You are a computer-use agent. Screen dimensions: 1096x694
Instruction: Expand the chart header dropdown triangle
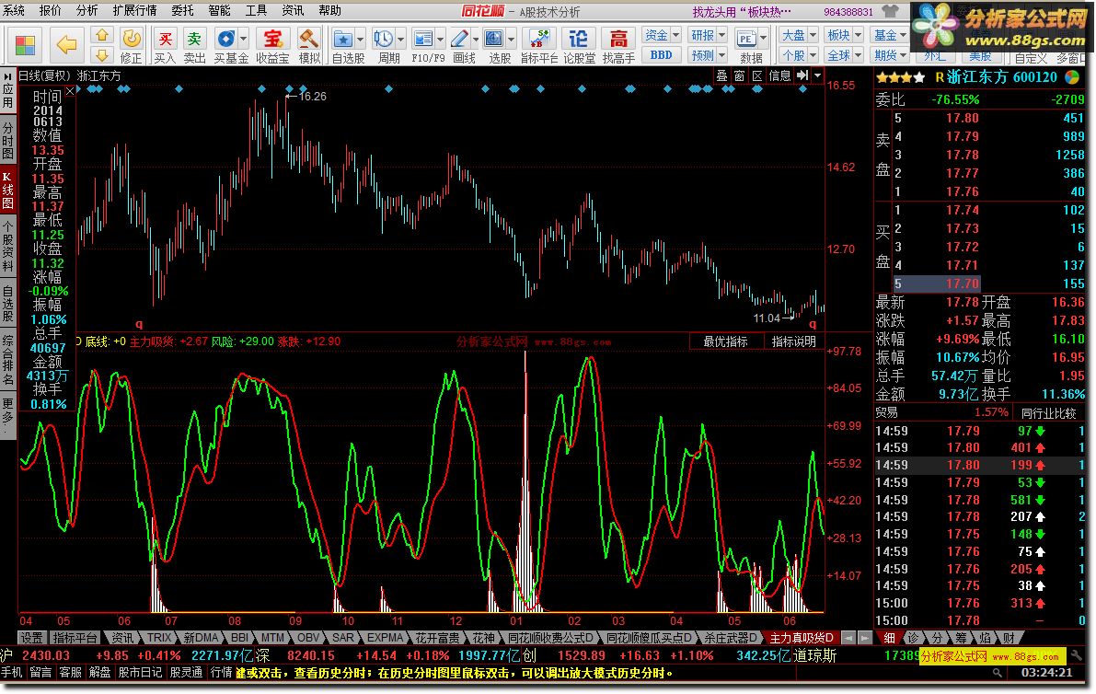(817, 75)
